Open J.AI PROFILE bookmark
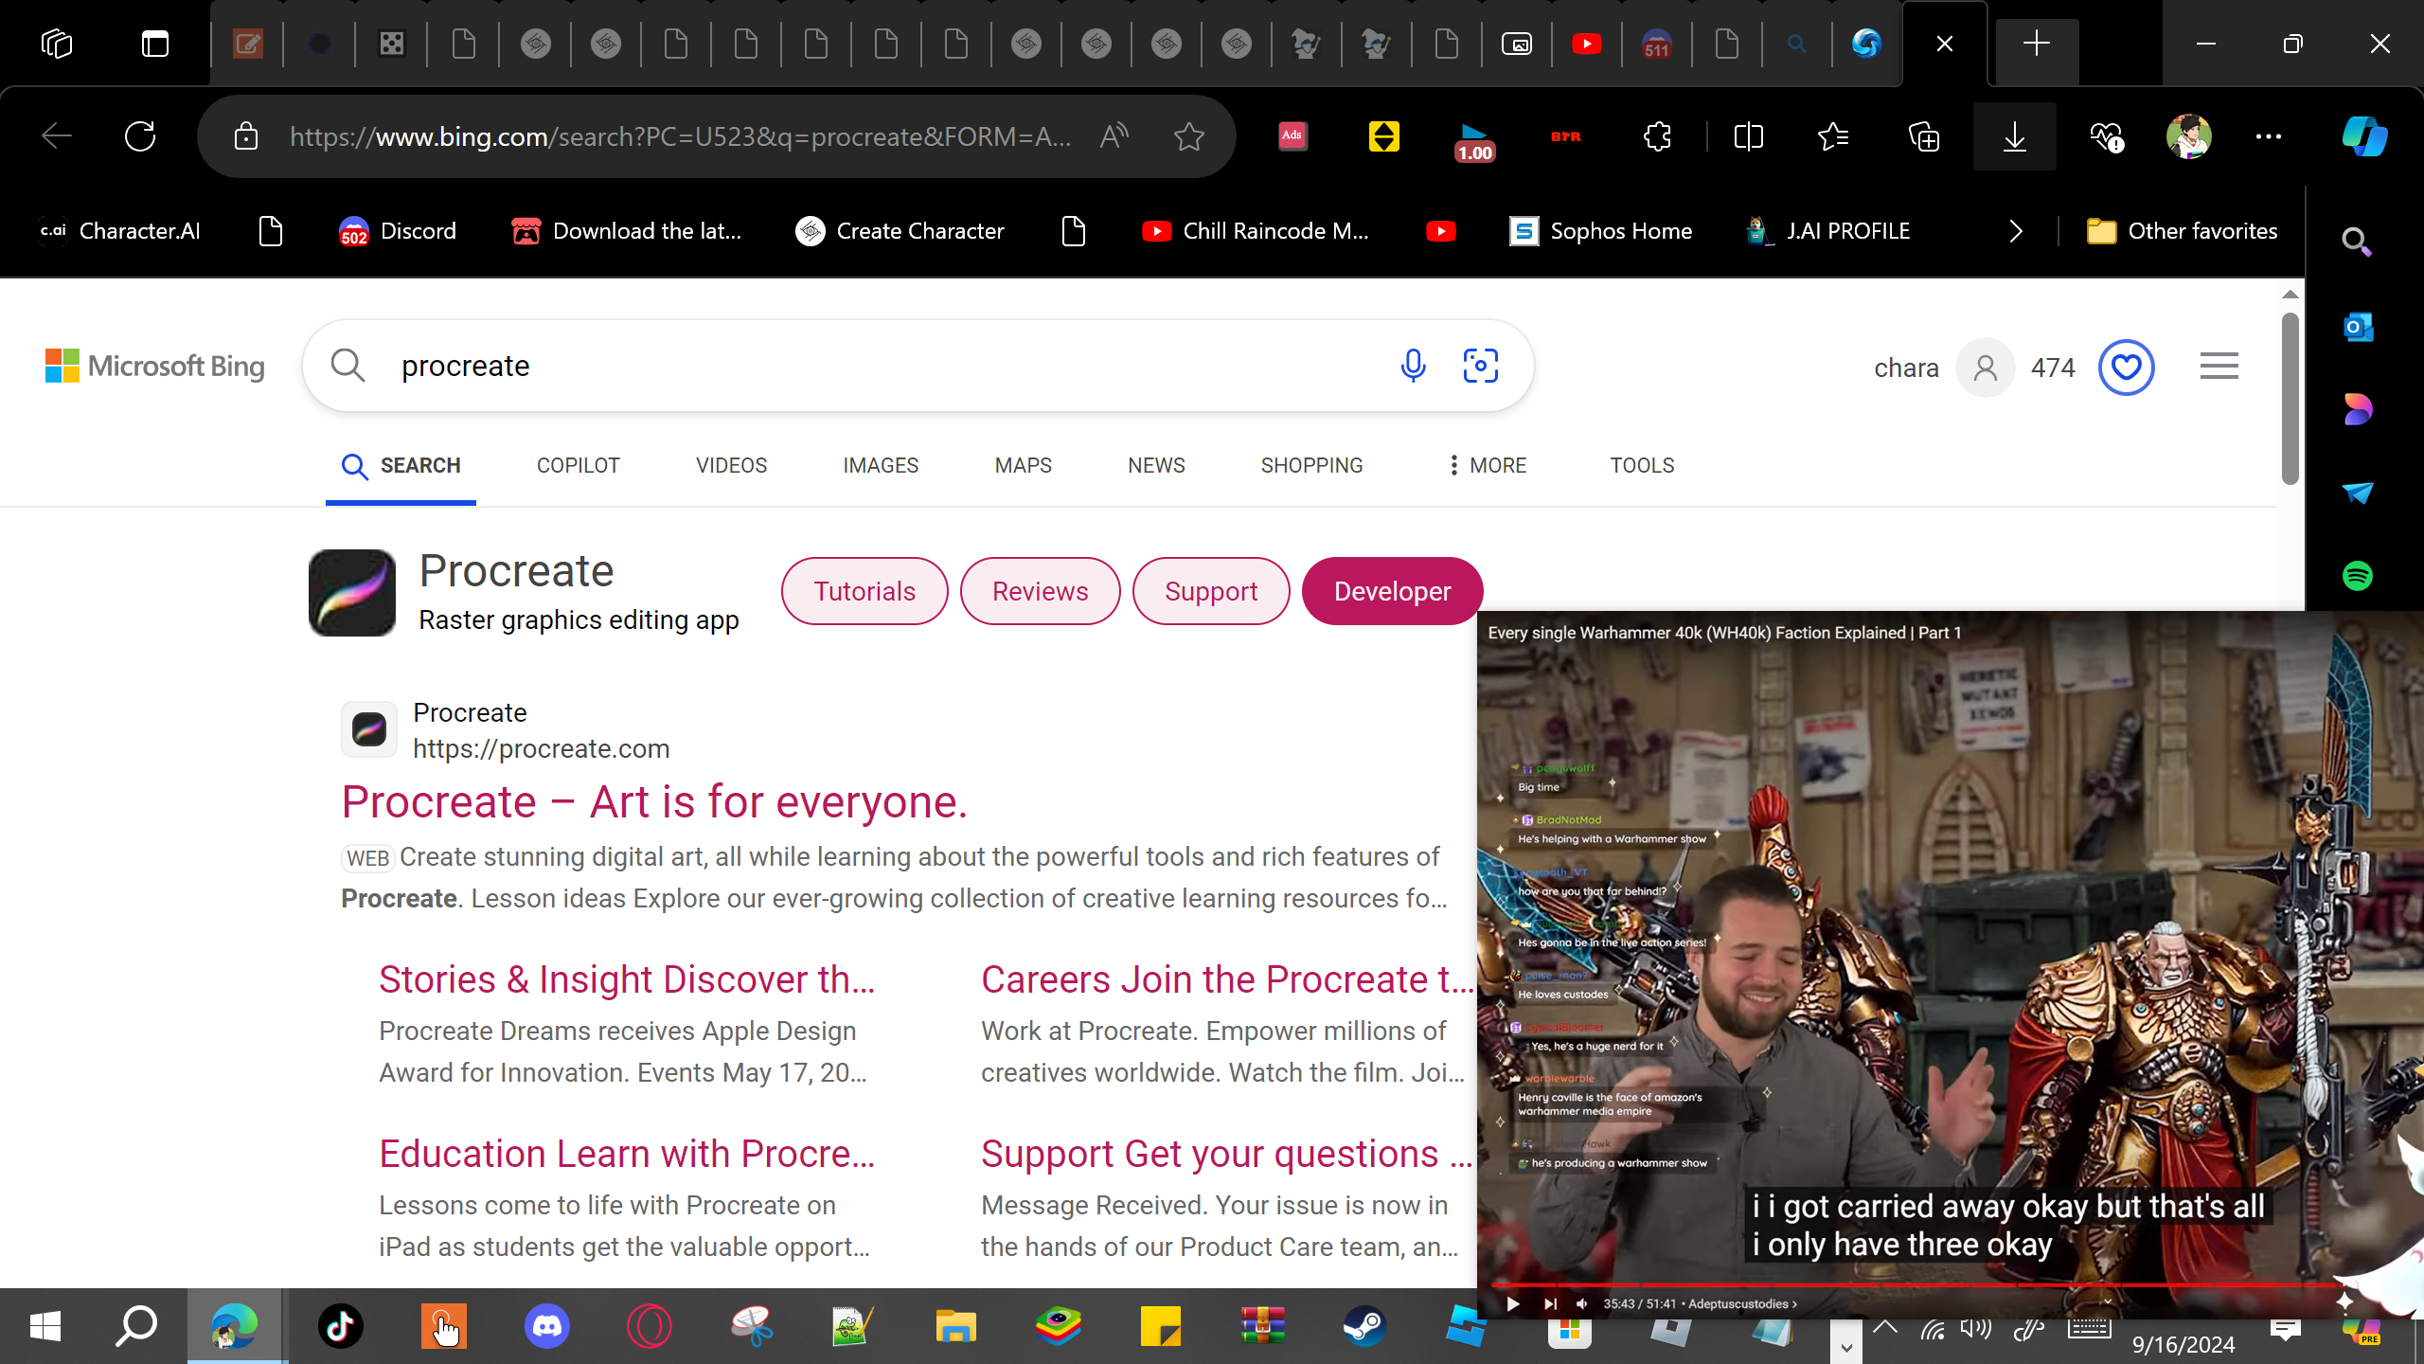The height and width of the screenshot is (1364, 2424). click(x=1827, y=231)
